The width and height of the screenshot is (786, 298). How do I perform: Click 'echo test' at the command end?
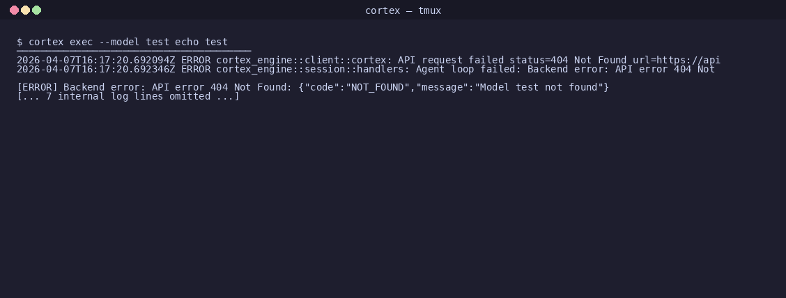[201, 42]
